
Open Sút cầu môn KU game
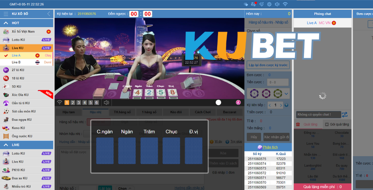click(x=26, y=111)
